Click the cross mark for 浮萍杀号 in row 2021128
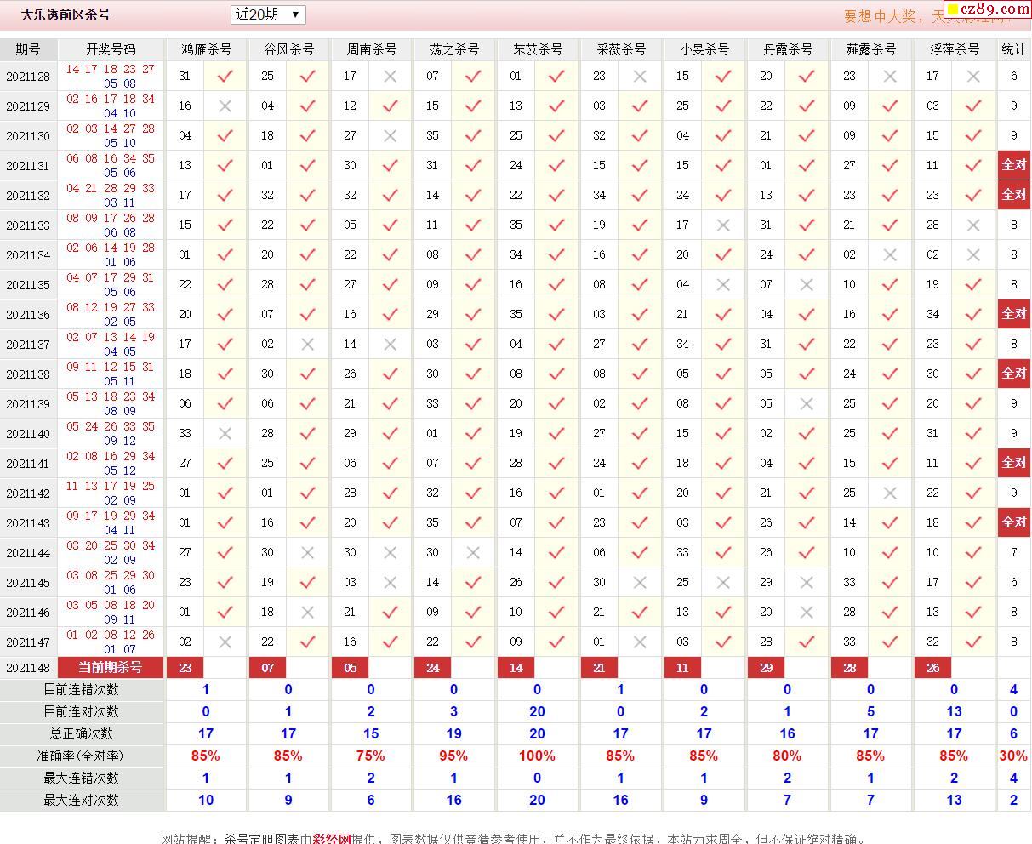1032x844 pixels. (x=973, y=77)
